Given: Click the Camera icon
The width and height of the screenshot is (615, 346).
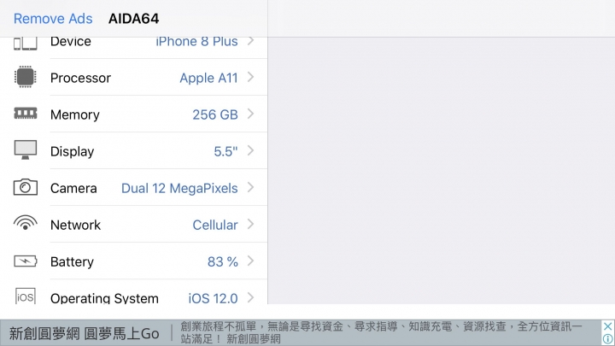Looking at the screenshot, I should (x=26, y=187).
